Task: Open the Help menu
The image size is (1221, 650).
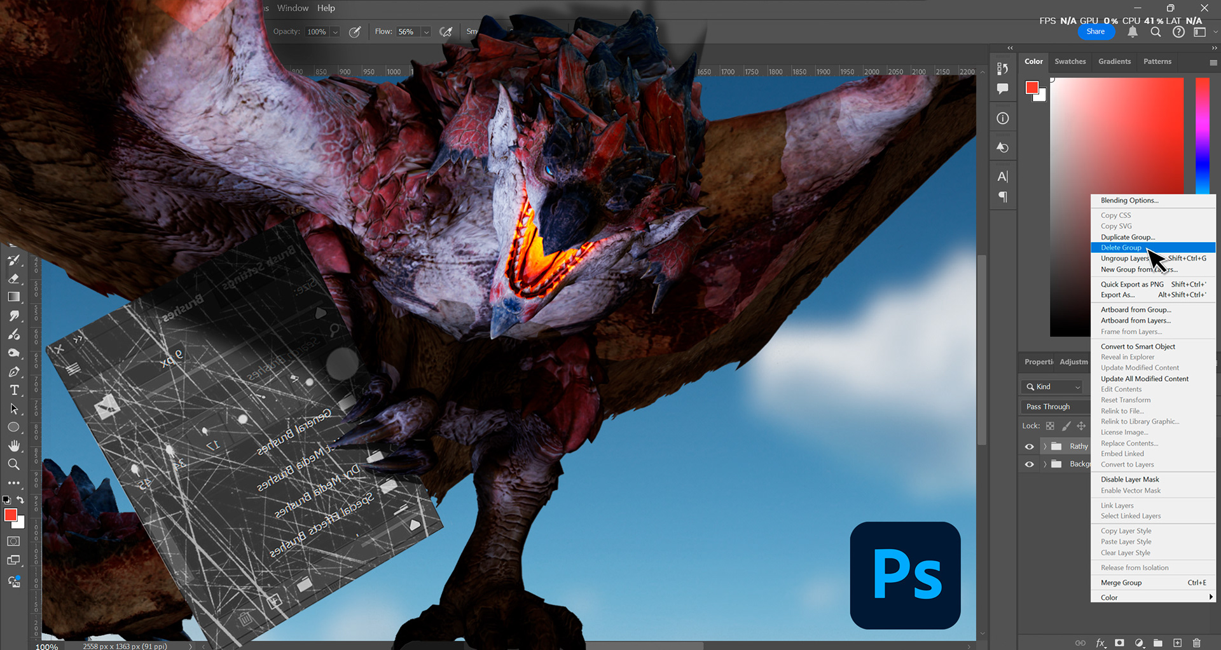Action: tap(326, 8)
